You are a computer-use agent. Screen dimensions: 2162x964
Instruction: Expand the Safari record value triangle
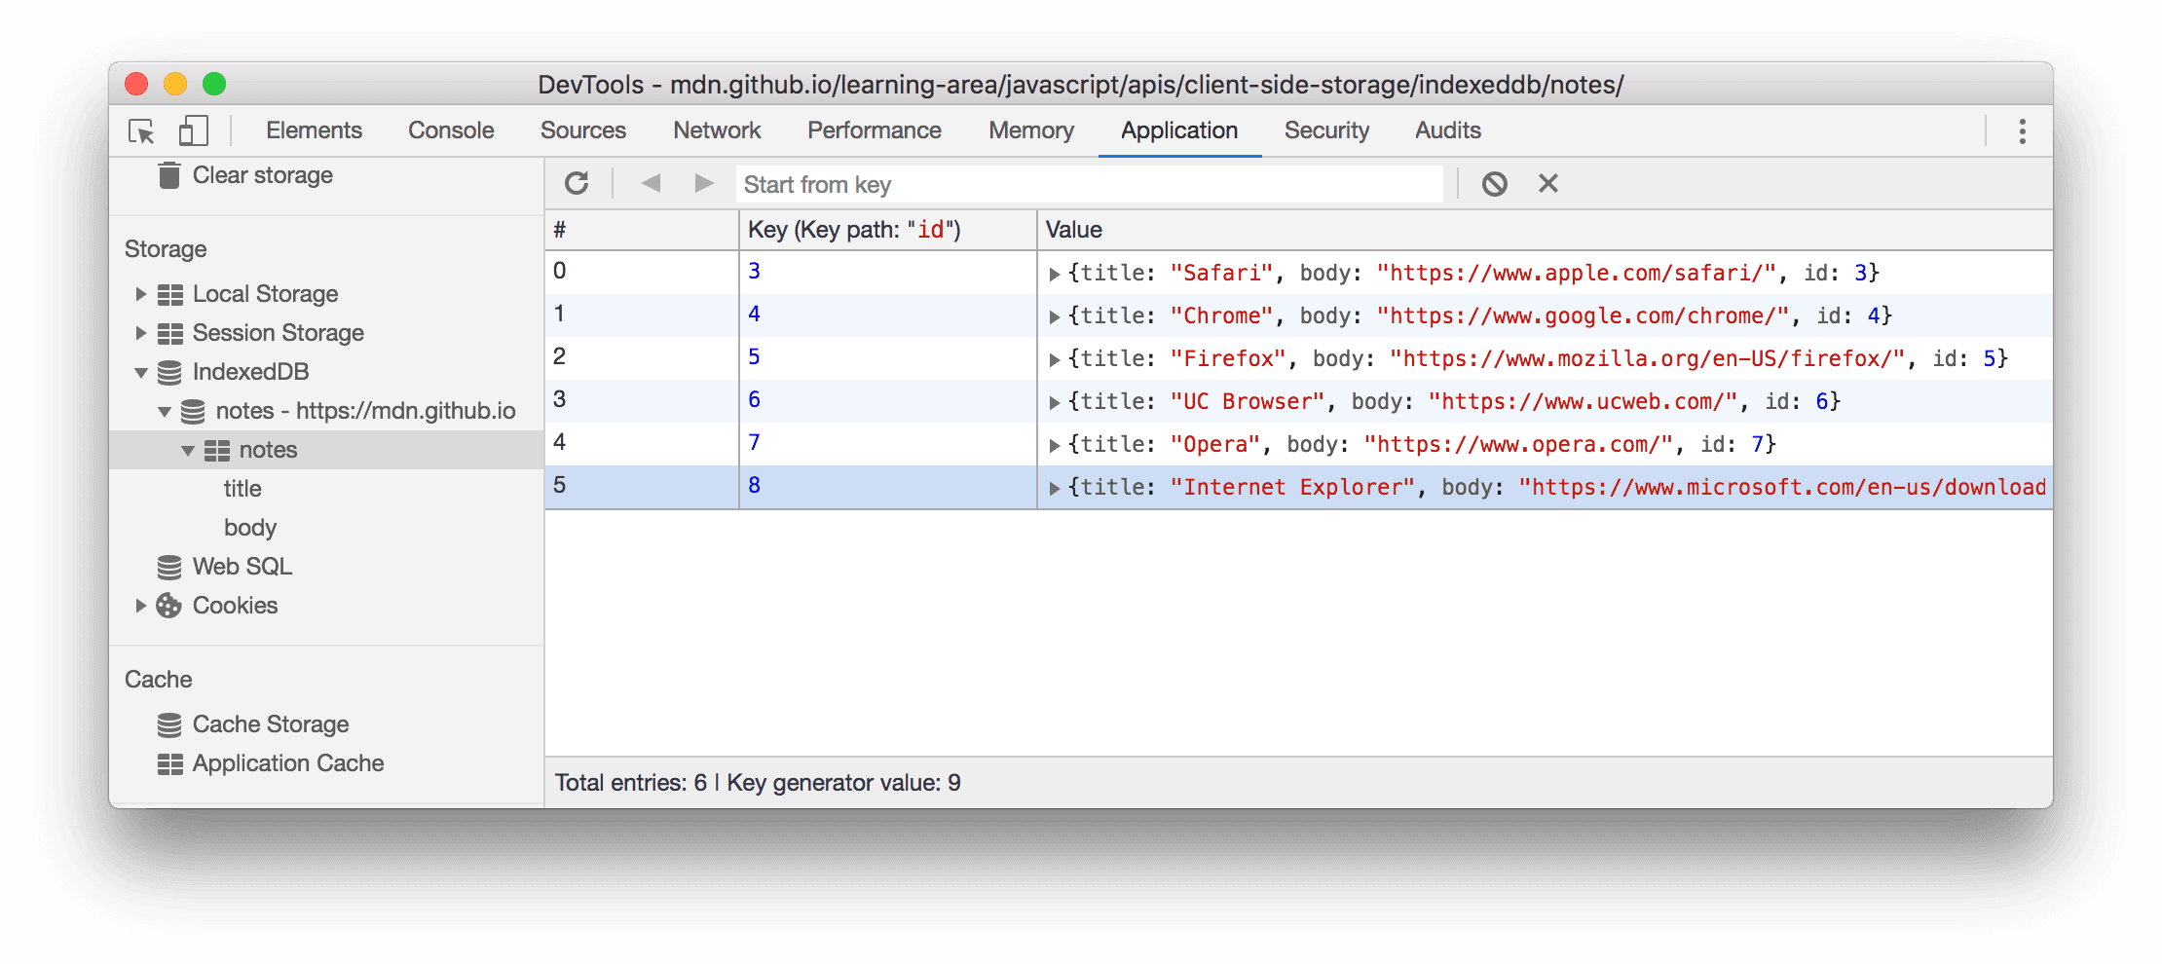pos(1056,274)
